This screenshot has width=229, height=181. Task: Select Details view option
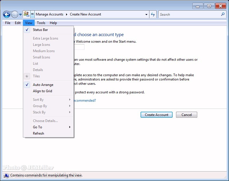tap(48, 70)
